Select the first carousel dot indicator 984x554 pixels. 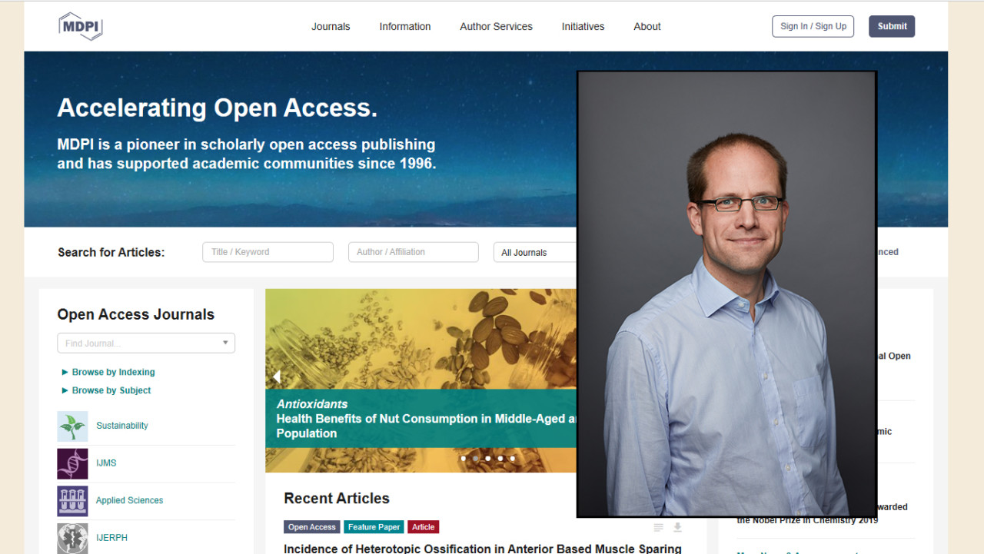tap(463, 459)
